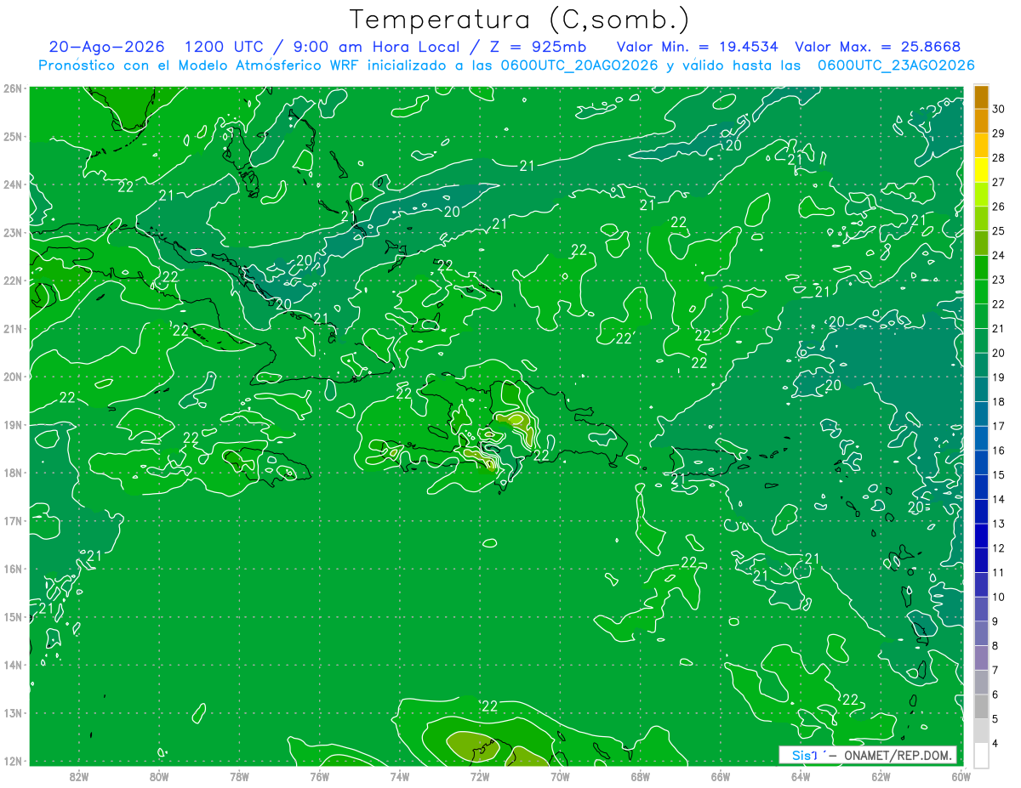Click the 18N latitude axis label

coord(13,473)
